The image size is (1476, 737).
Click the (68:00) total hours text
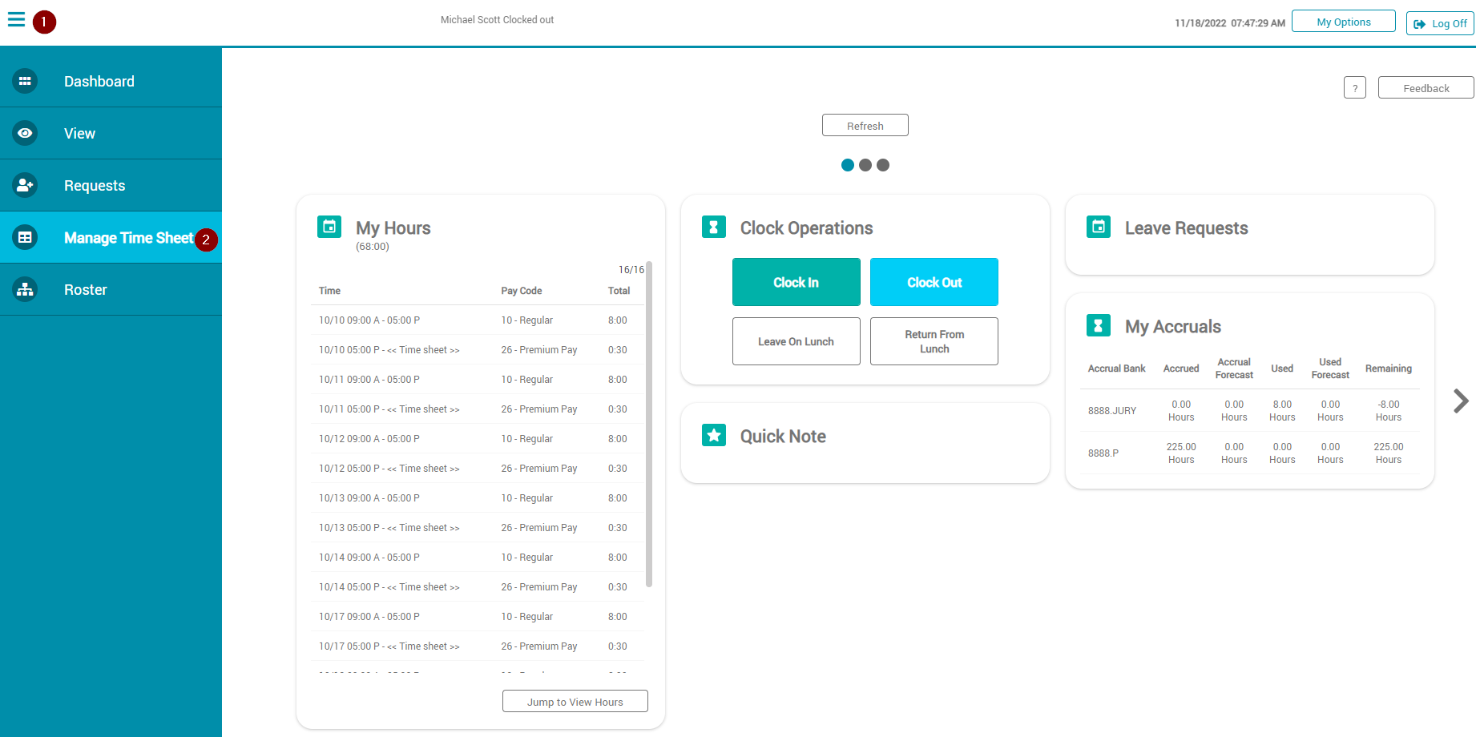(373, 247)
